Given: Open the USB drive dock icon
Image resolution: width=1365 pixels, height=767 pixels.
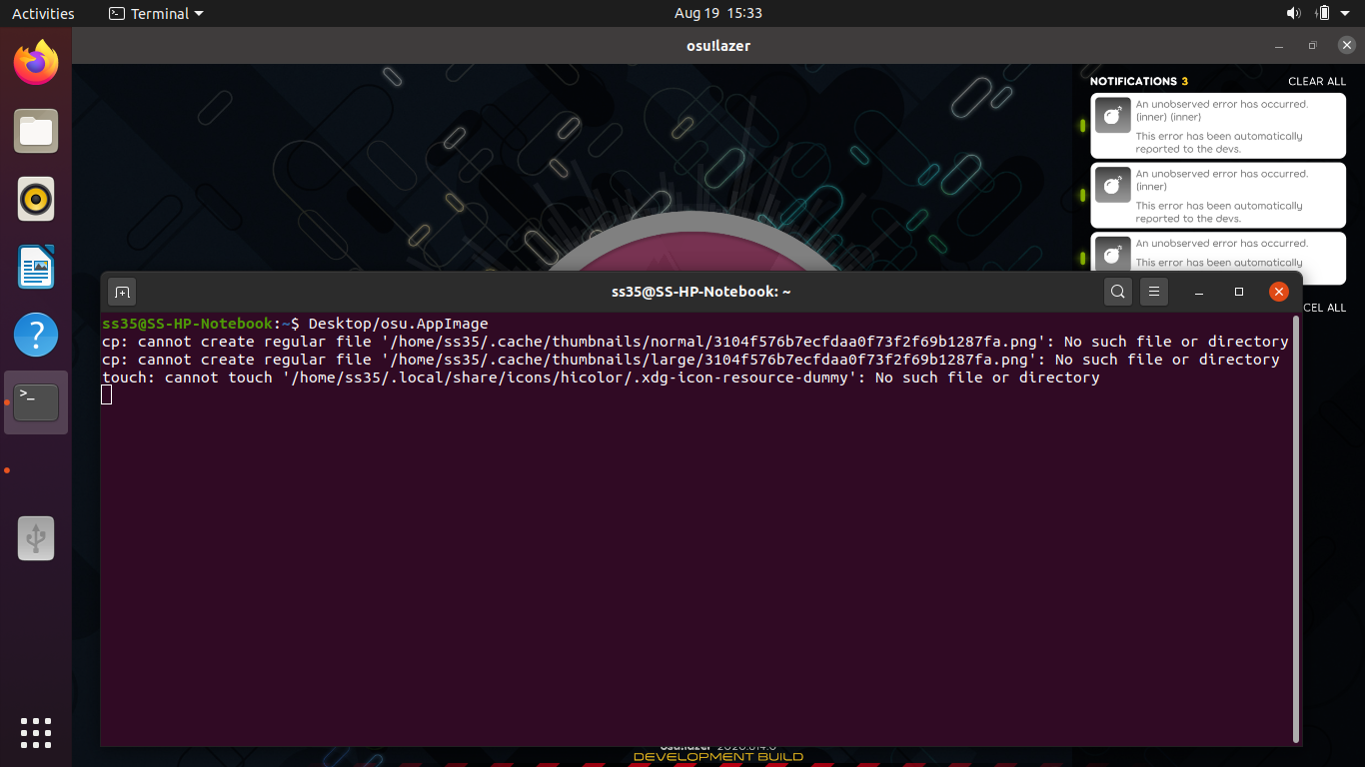Looking at the screenshot, I should coord(36,538).
